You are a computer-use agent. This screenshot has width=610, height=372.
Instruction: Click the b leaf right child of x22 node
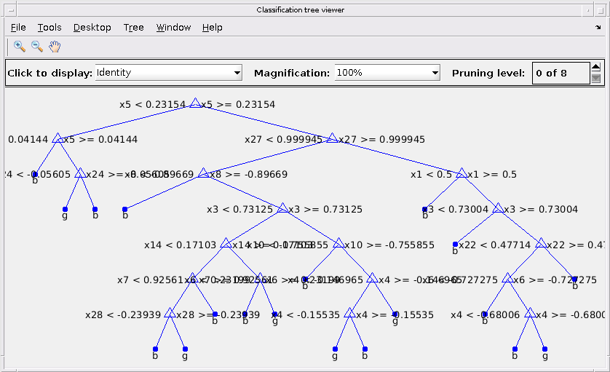pos(574,280)
